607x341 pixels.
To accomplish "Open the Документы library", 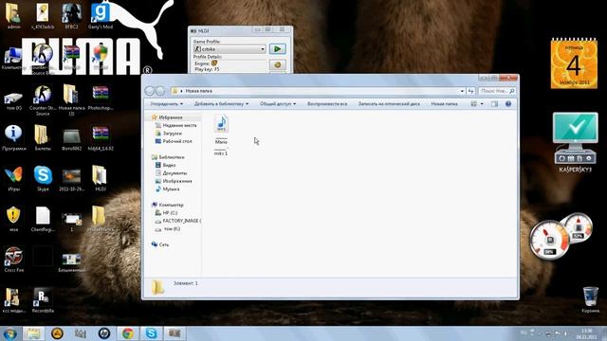I will coord(175,173).
